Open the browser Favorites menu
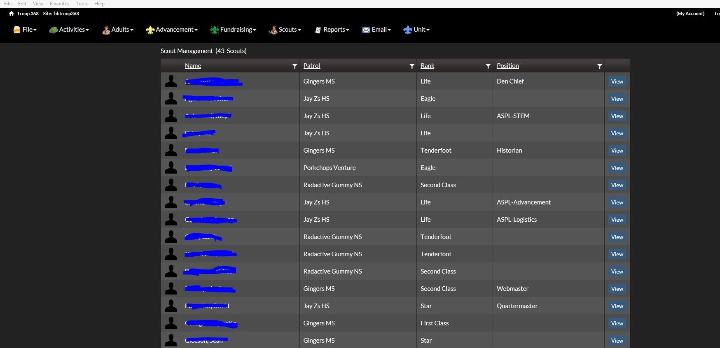The height and width of the screenshot is (348, 720). coord(59,4)
